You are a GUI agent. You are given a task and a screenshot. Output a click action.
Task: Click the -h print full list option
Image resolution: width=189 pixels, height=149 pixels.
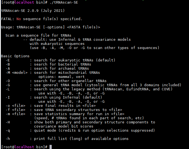pyautogui.click(x=67, y=139)
